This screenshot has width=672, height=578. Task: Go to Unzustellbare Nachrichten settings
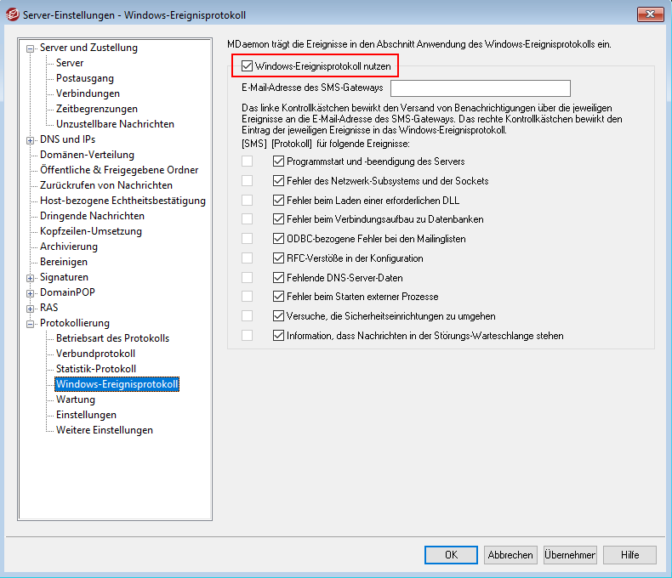click(115, 124)
